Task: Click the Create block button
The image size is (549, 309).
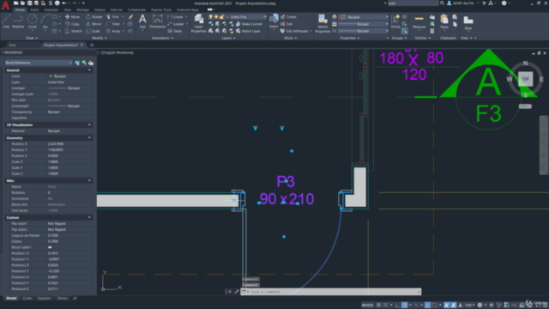Action: (x=288, y=17)
